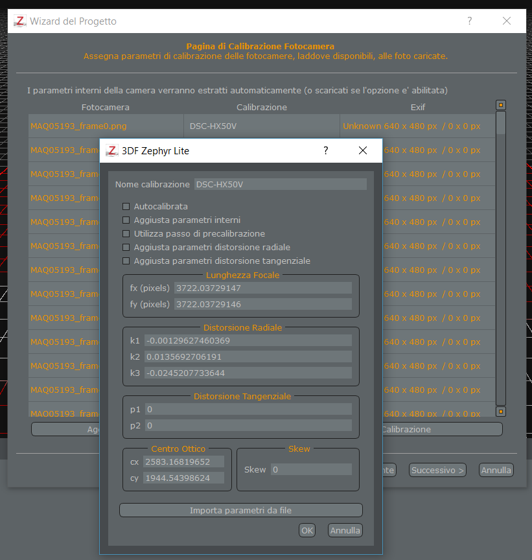532x560 pixels.
Task: Click the Nome calibrazione field
Action: coord(281,184)
